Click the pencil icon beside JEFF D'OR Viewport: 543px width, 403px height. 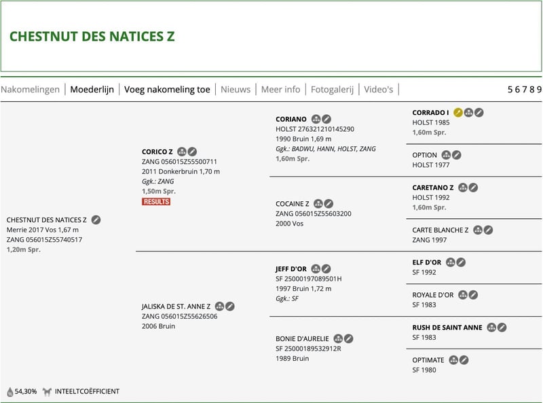coord(326,269)
